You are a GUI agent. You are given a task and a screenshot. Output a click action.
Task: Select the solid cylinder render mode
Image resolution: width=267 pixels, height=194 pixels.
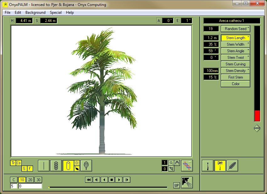coord(68,166)
